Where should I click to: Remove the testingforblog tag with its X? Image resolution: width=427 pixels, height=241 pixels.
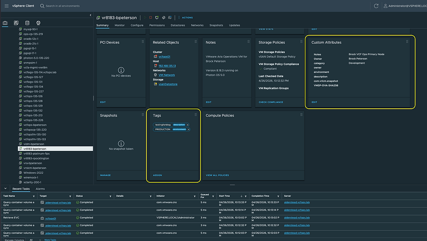[188, 125]
